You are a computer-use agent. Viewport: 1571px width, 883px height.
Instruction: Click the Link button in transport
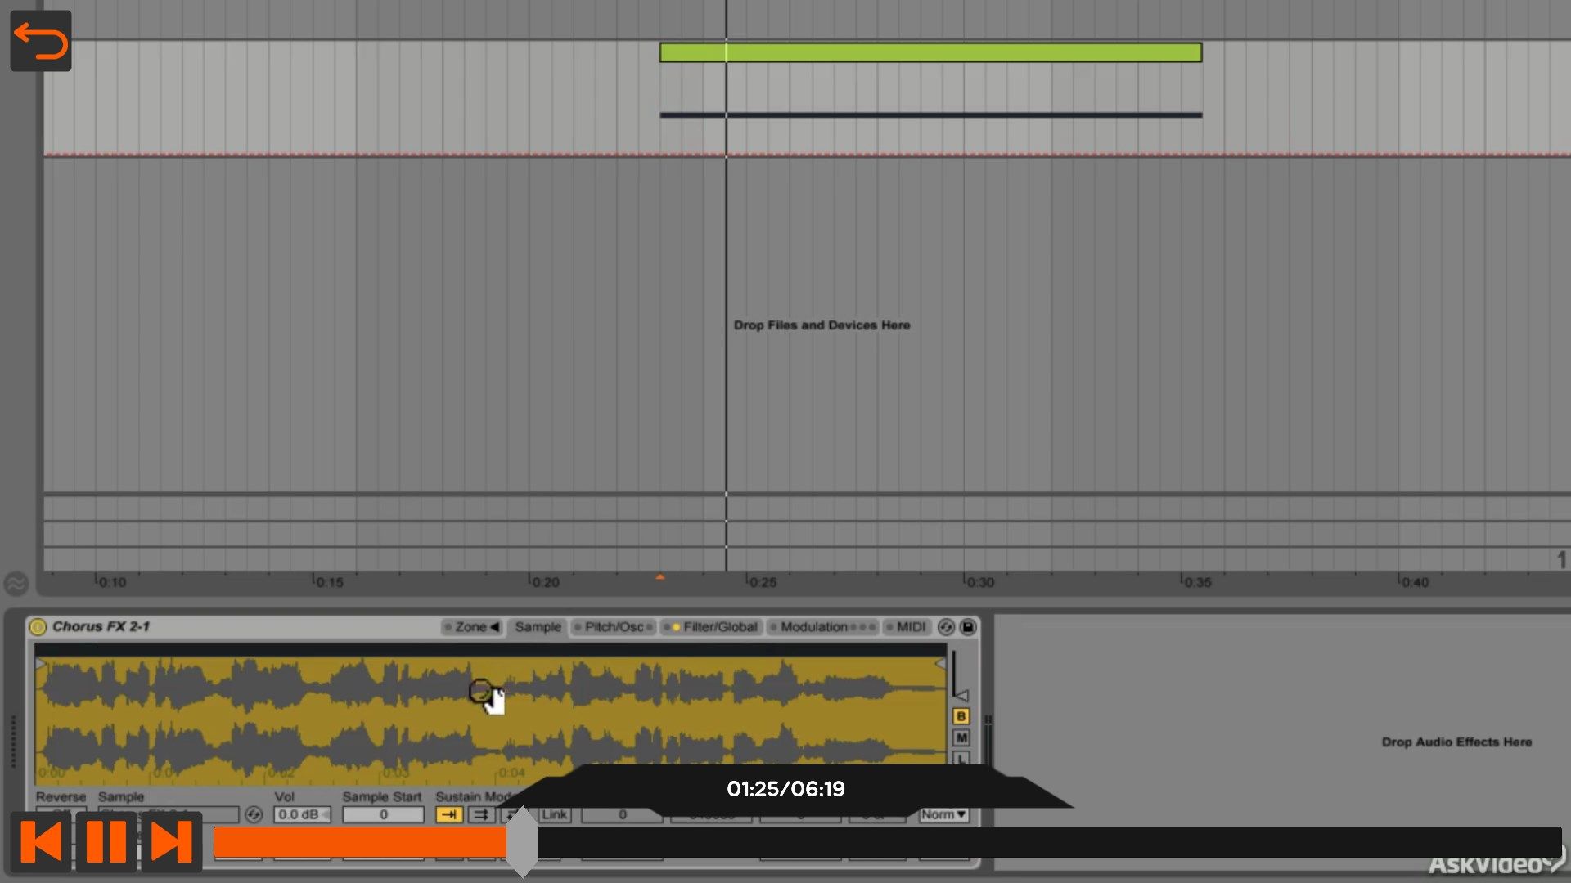(x=555, y=814)
